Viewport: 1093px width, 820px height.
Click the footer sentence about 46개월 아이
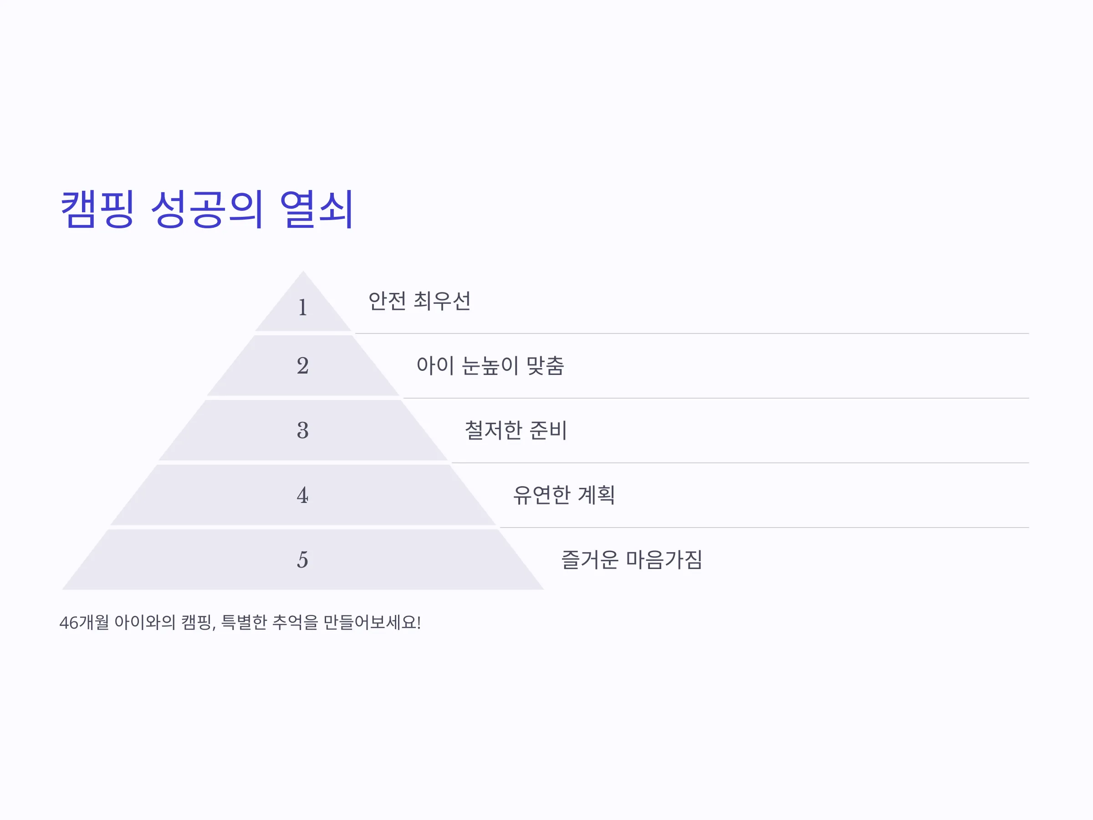pyautogui.click(x=240, y=622)
